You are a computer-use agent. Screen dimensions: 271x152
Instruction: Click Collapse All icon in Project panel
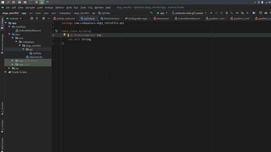37,18
